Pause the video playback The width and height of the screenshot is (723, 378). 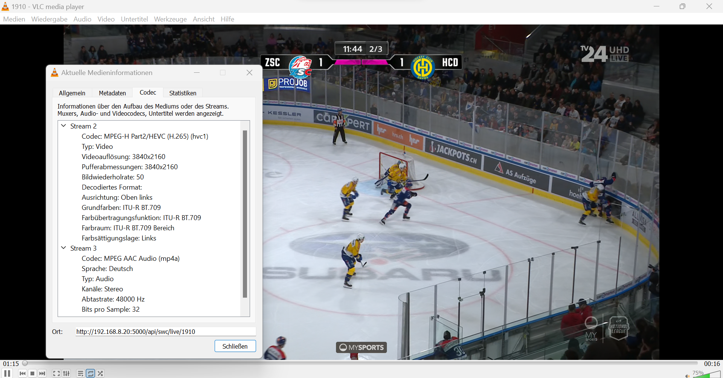pyautogui.click(x=7, y=373)
